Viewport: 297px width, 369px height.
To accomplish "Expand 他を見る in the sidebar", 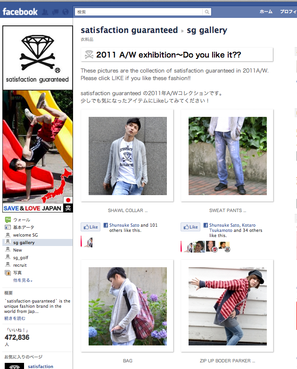I will pos(23,280).
